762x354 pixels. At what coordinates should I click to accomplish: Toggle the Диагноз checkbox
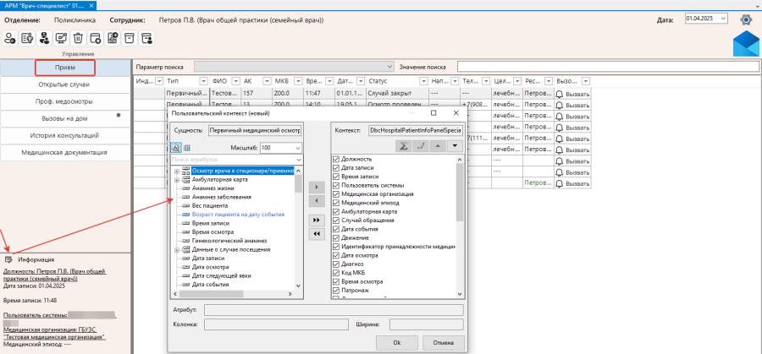point(336,264)
